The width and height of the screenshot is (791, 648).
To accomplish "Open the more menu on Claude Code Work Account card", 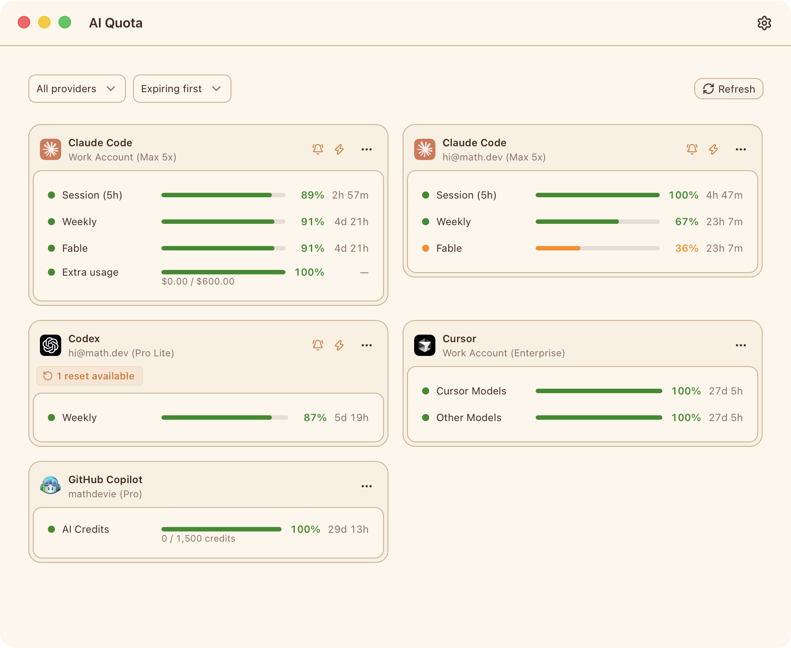I will (367, 149).
